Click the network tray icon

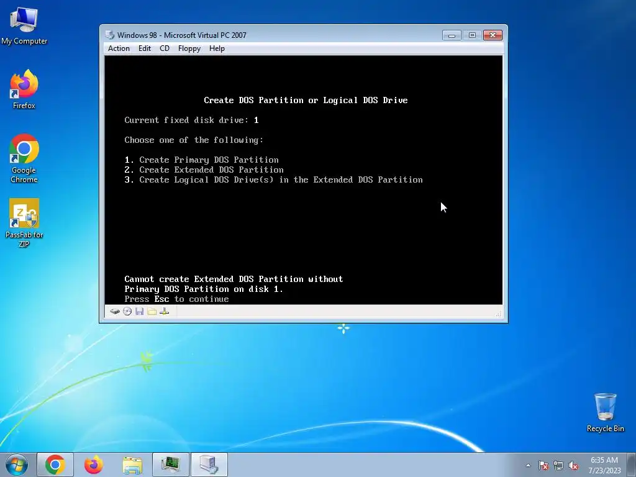pos(558,465)
